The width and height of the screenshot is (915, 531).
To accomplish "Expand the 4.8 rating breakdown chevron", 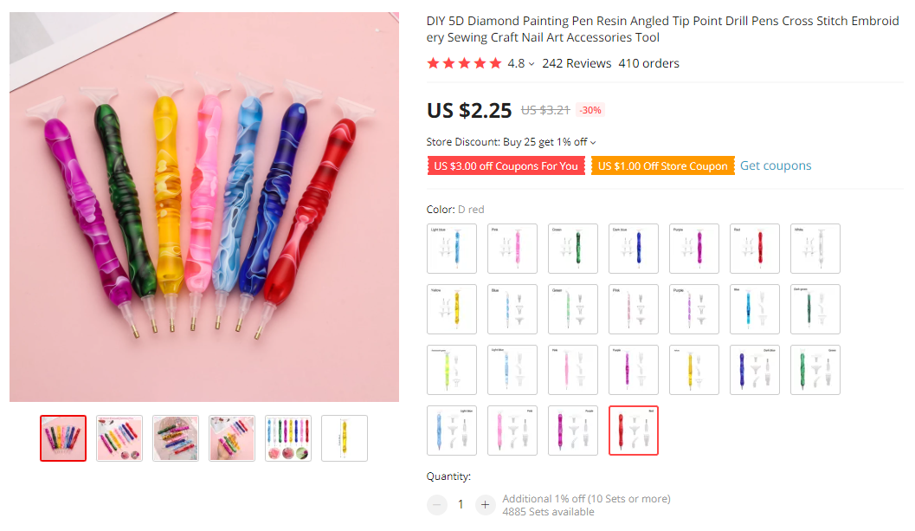I will coord(532,64).
